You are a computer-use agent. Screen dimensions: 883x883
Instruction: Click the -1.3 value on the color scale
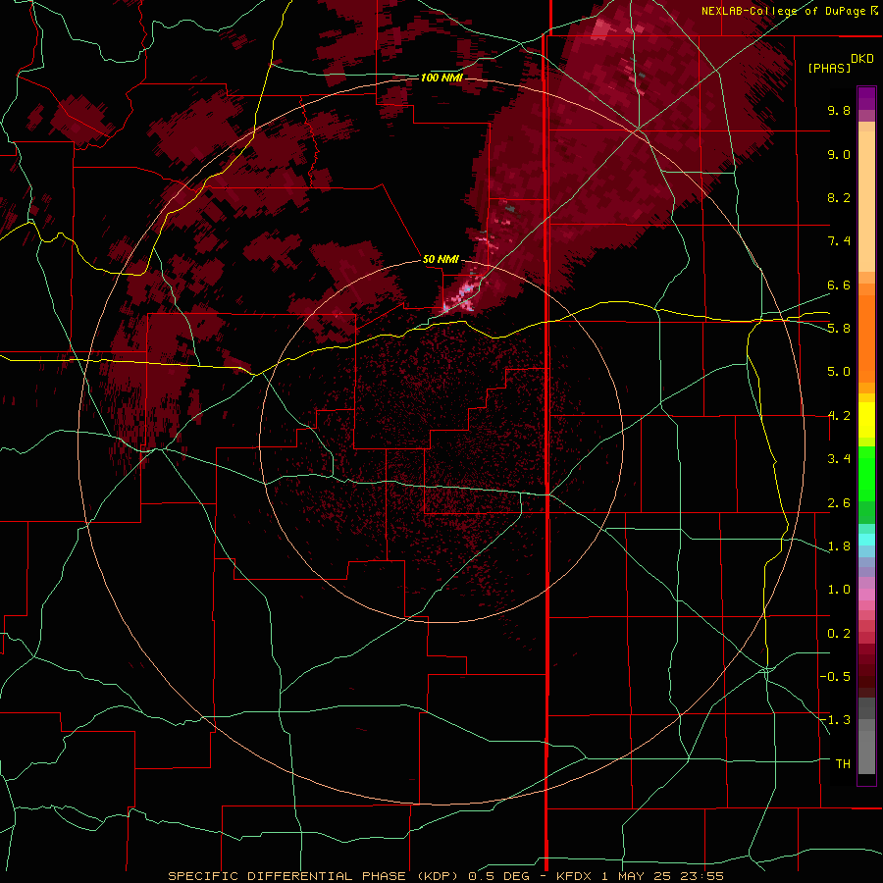click(x=835, y=720)
